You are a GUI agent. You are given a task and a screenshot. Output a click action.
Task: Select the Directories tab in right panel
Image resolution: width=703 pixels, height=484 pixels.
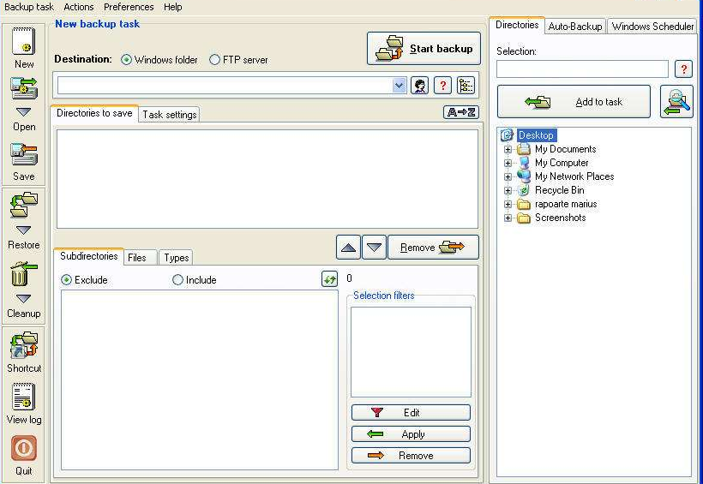coord(517,25)
